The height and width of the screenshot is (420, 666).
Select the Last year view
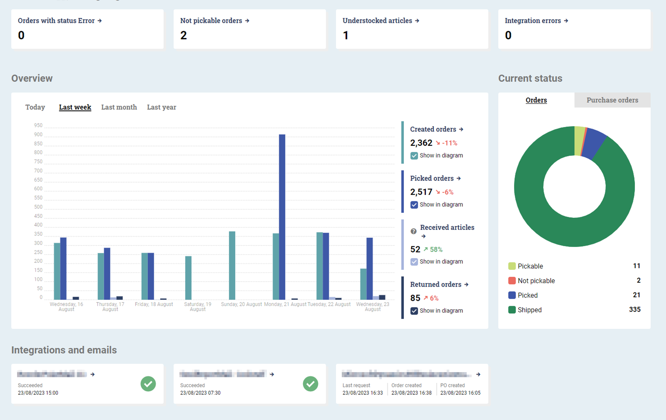coord(161,107)
